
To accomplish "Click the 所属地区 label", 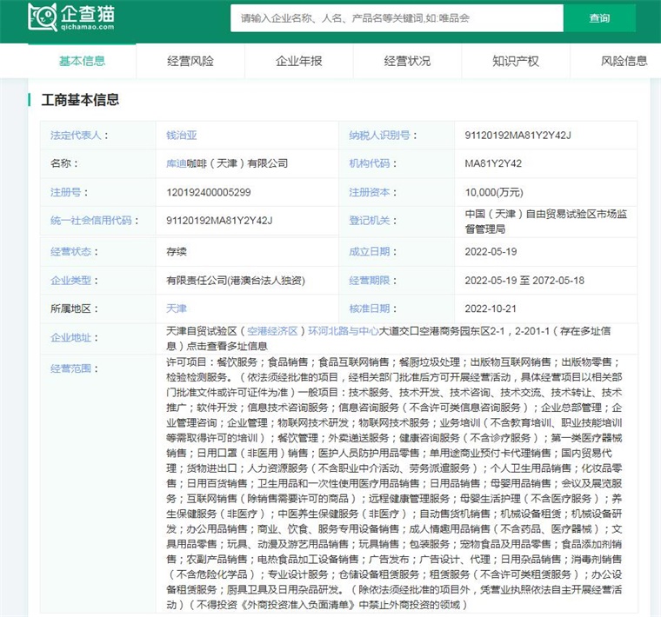I will [74, 308].
